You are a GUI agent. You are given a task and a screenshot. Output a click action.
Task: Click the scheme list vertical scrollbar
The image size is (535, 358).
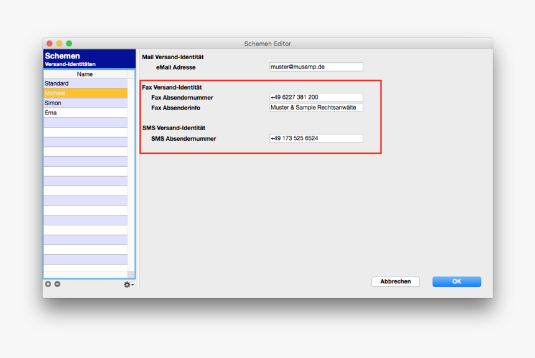point(131,174)
